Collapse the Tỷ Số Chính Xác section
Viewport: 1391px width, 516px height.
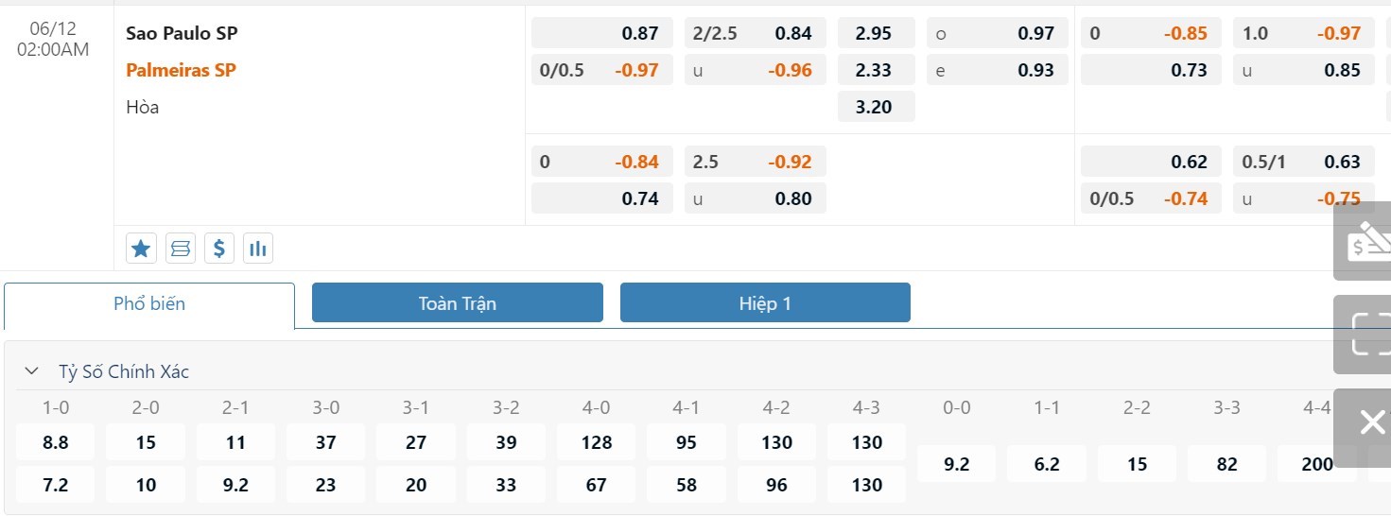pyautogui.click(x=32, y=371)
